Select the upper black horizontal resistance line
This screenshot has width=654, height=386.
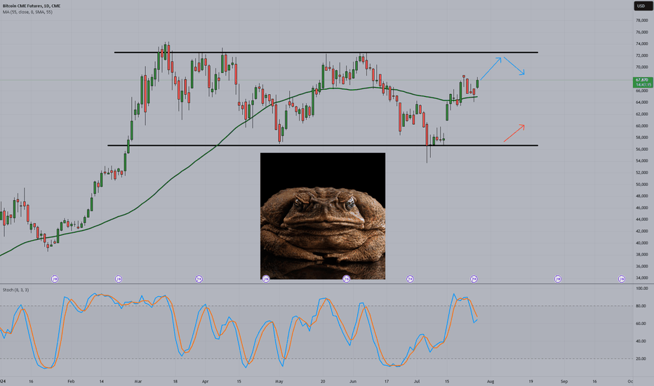pyautogui.click(x=326, y=52)
